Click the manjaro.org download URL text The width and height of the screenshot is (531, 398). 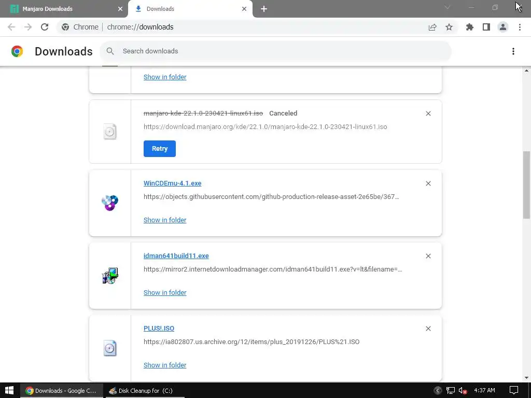coord(265,127)
